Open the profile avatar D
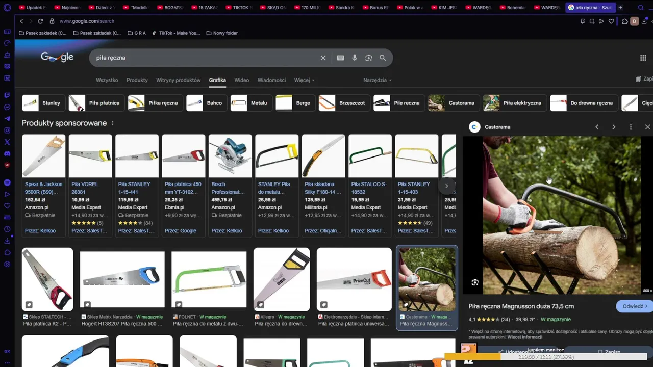Image resolution: width=653 pixels, height=367 pixels. (635, 21)
